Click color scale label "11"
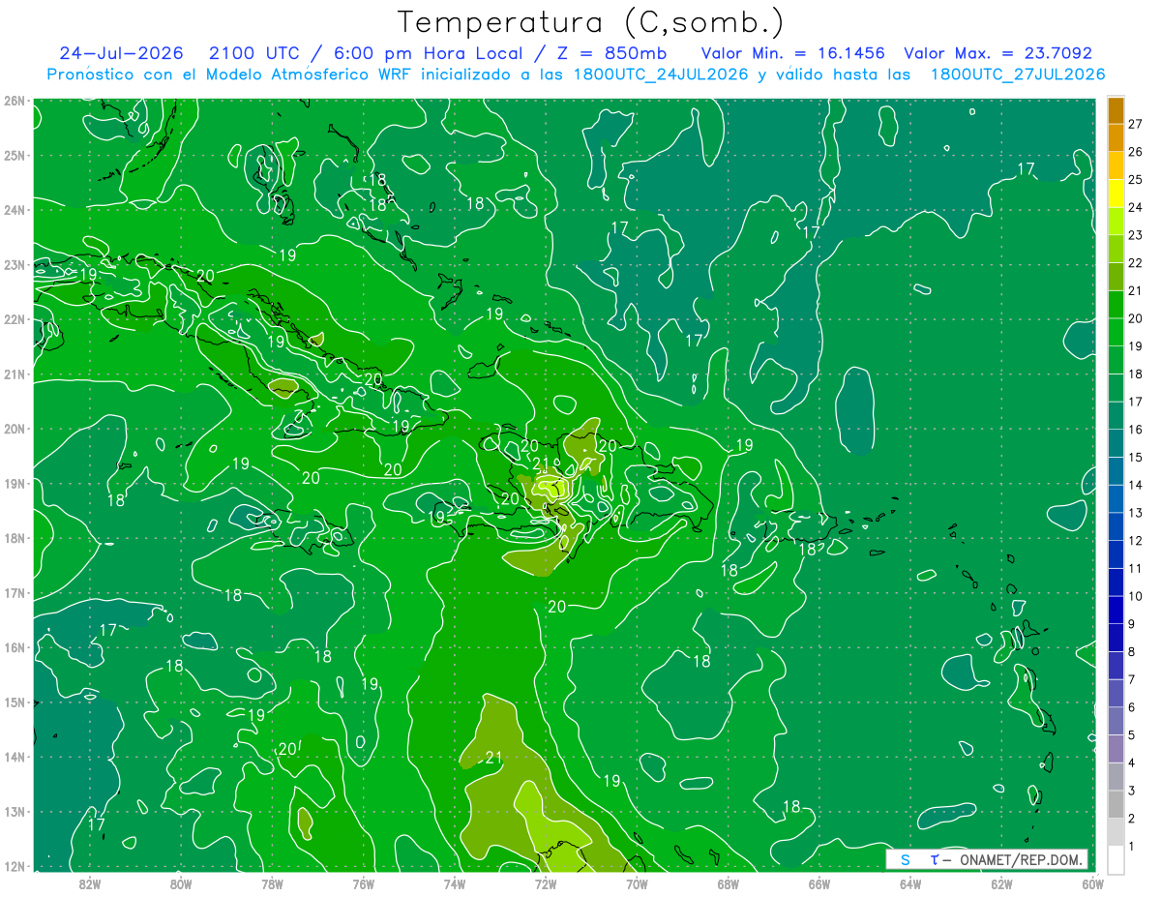Screen dimensions: 1161x897 [x=1136, y=568]
